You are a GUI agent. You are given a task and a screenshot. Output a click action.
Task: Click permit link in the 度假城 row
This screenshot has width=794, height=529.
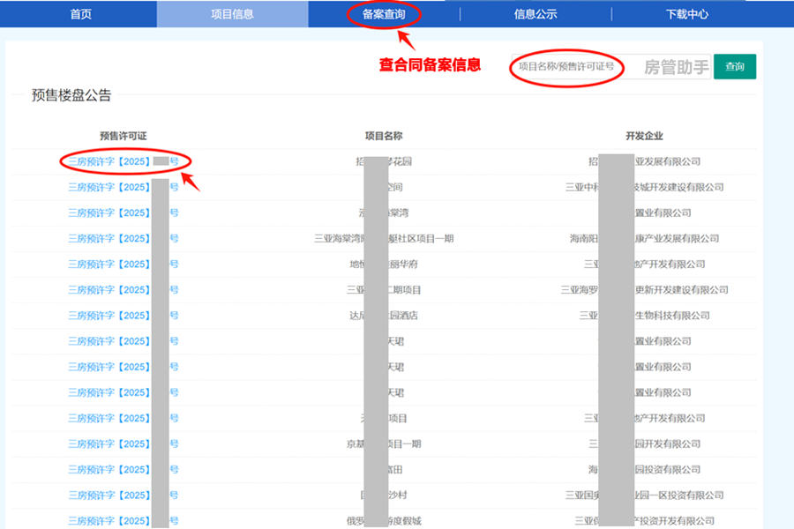coord(109,520)
